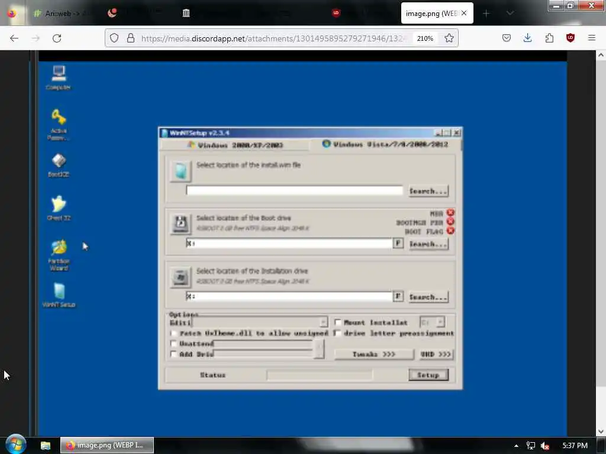Show hidden system tray icons

point(516,446)
